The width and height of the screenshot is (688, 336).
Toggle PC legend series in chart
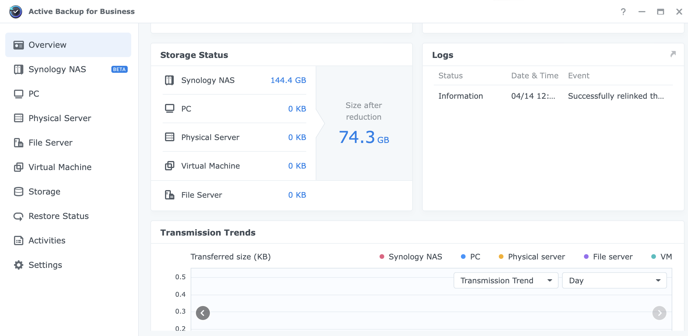click(x=471, y=257)
